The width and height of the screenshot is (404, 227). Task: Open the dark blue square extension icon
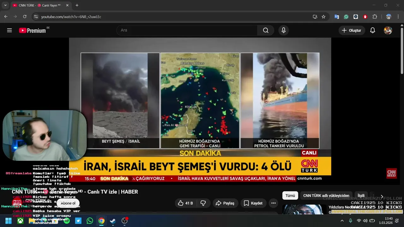[356, 17]
